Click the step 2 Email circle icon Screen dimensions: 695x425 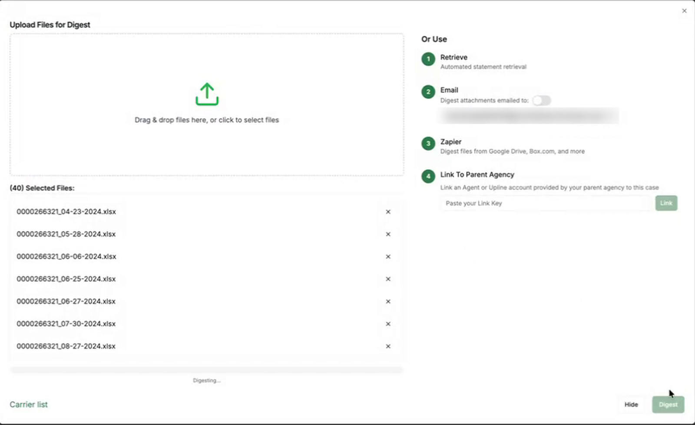point(428,92)
